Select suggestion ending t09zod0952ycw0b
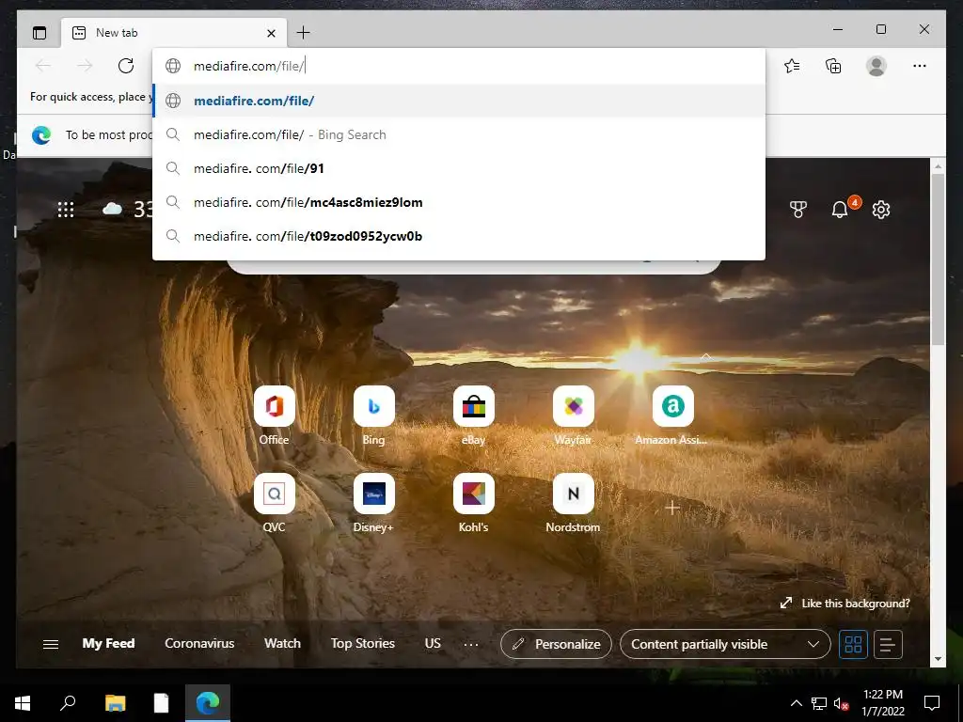 pyautogui.click(x=459, y=236)
